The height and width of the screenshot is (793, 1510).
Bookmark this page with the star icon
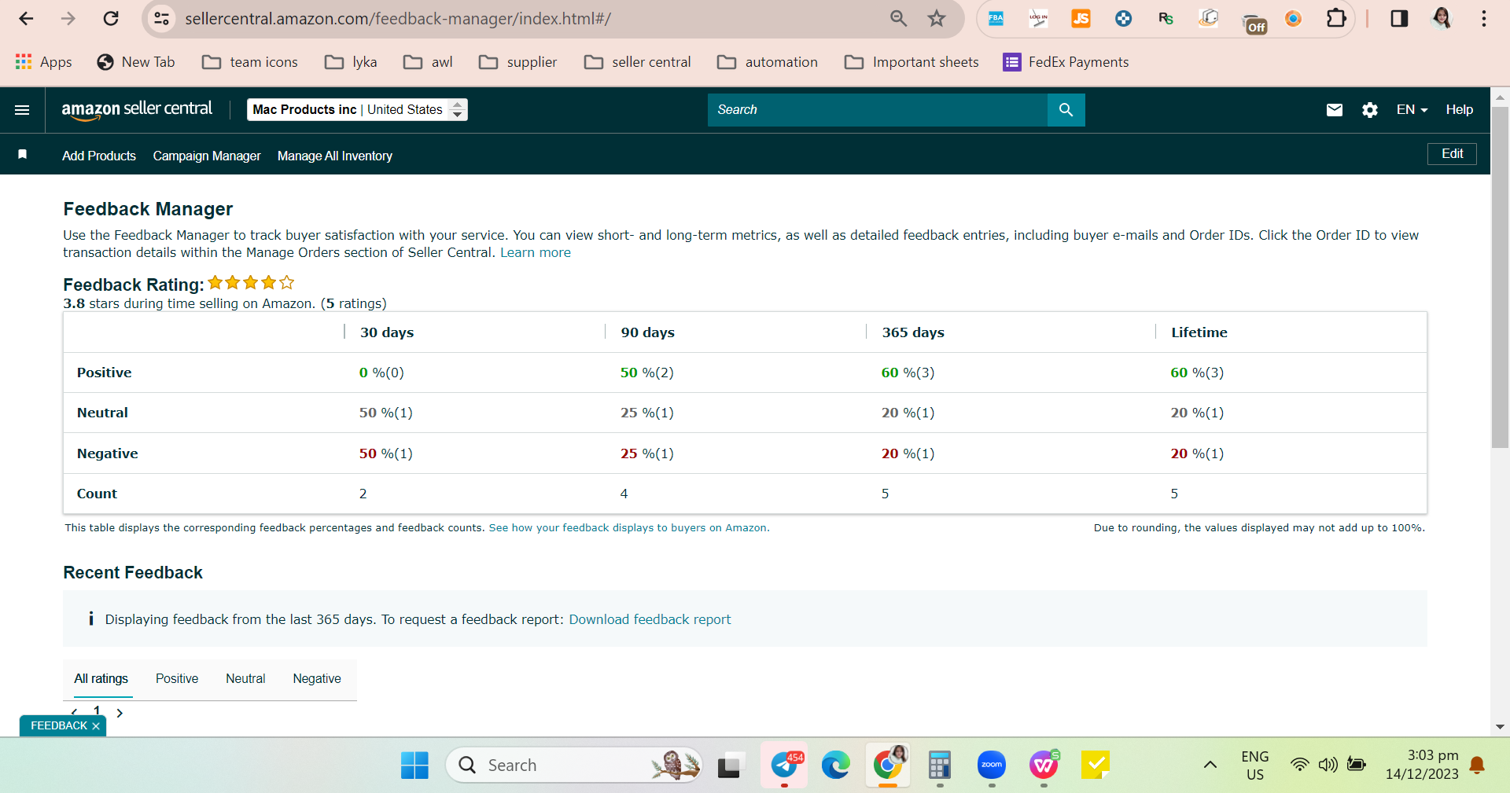pos(936,18)
